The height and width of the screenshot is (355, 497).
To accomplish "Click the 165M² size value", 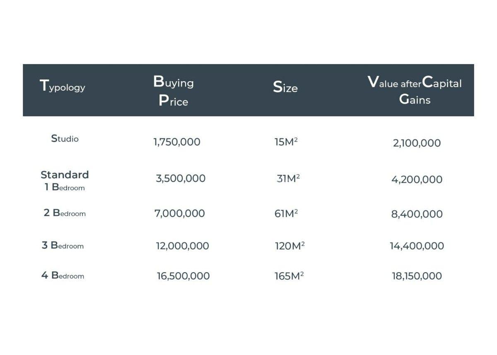I will [x=289, y=276].
